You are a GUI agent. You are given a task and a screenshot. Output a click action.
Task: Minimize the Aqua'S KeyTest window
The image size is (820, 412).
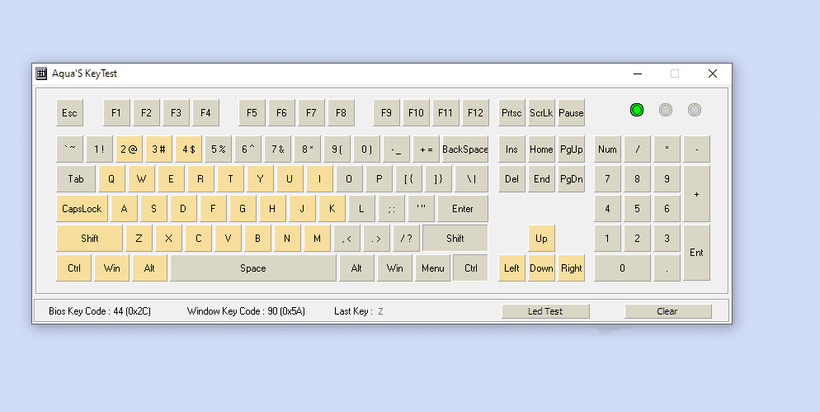[638, 73]
